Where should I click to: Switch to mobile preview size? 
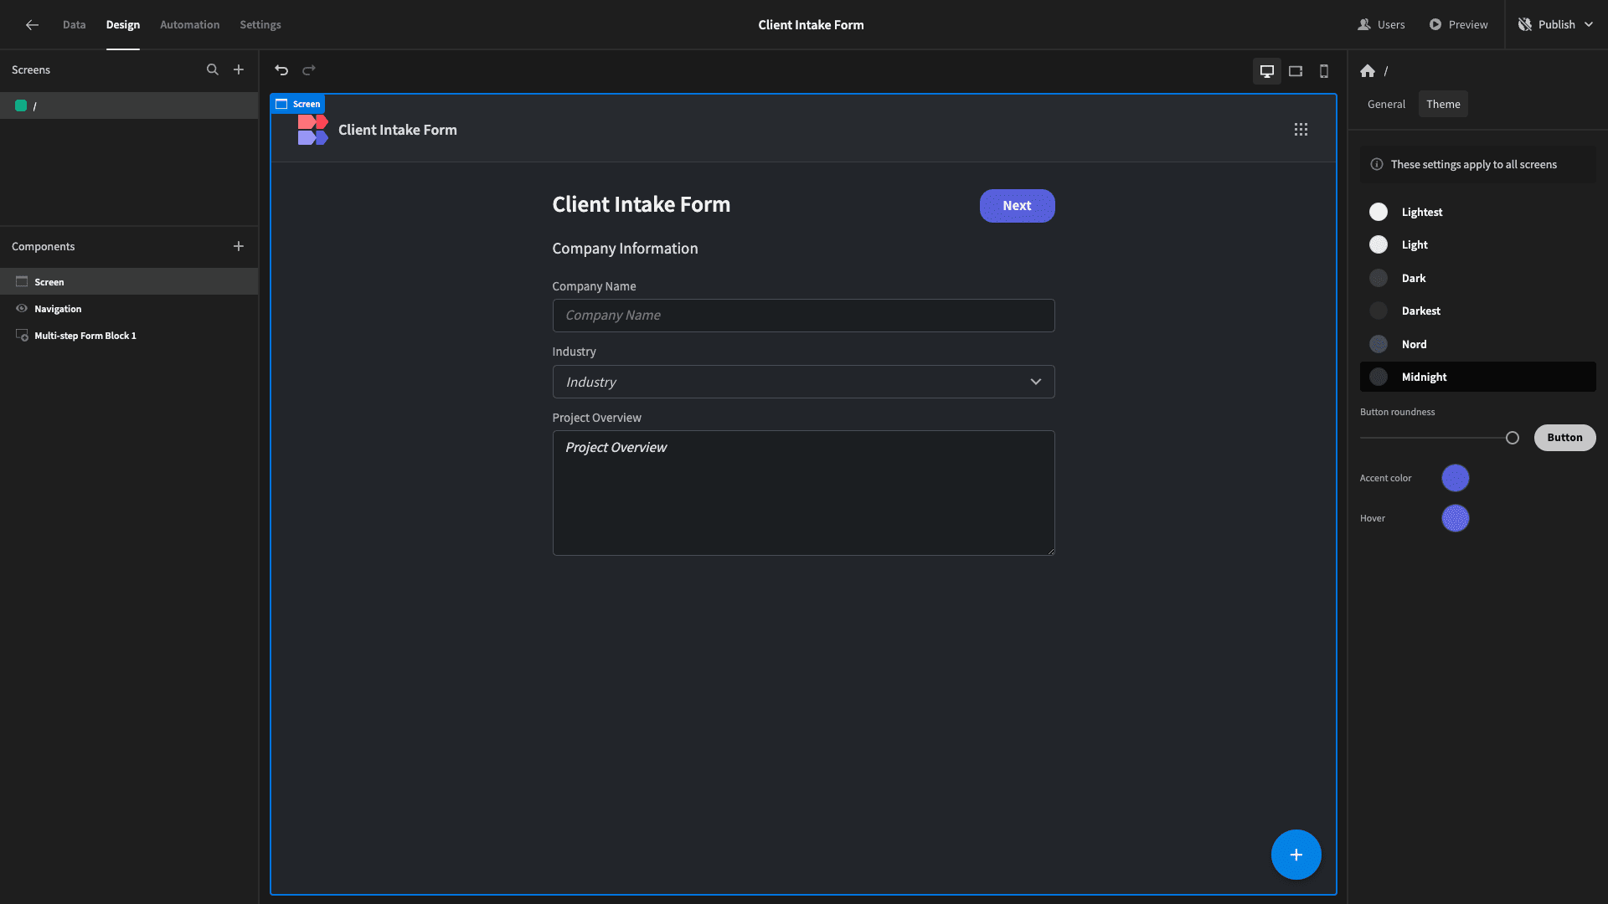1324,71
